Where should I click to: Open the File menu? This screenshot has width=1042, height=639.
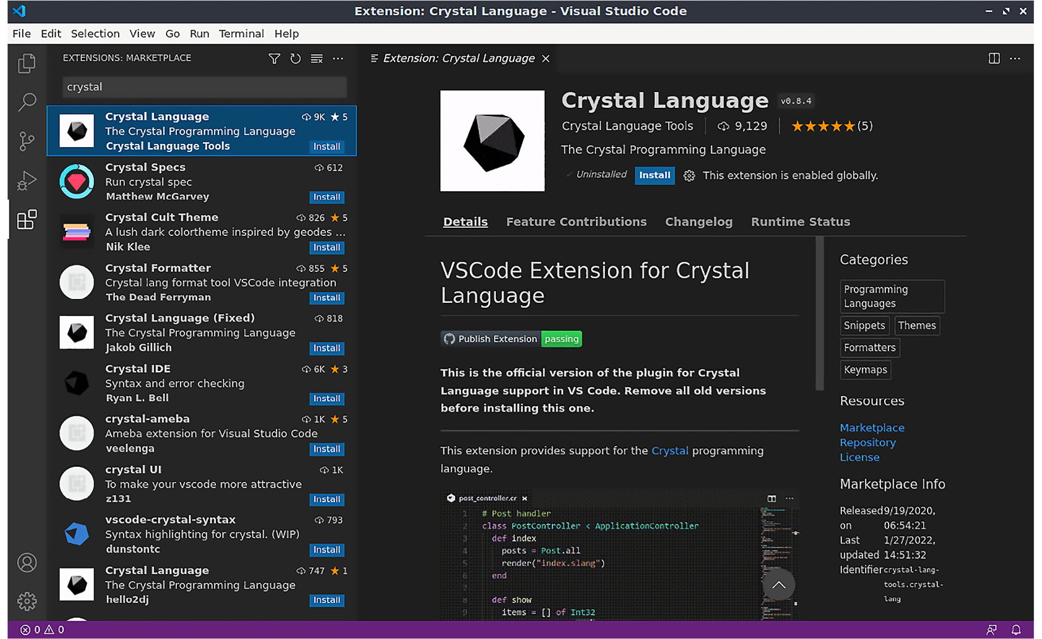point(21,33)
